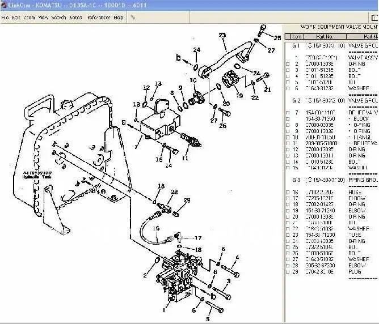Click part number 154-30-71230
Image resolution: width=379 pixels, height=324 pixels.
click(320, 235)
